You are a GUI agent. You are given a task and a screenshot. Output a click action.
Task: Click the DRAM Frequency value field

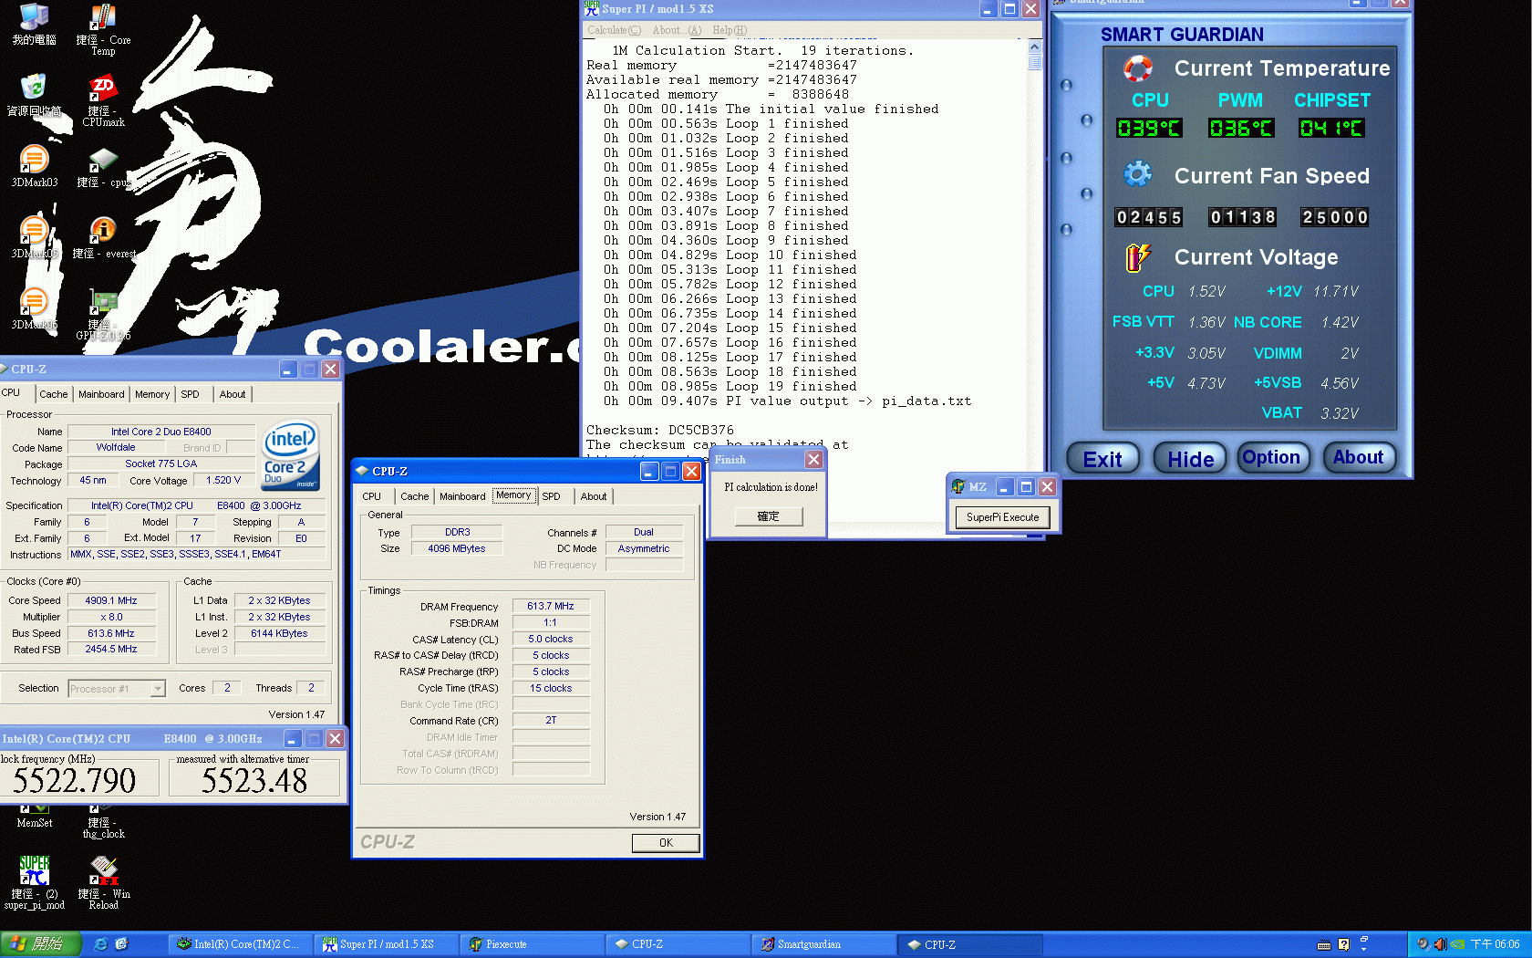click(551, 606)
